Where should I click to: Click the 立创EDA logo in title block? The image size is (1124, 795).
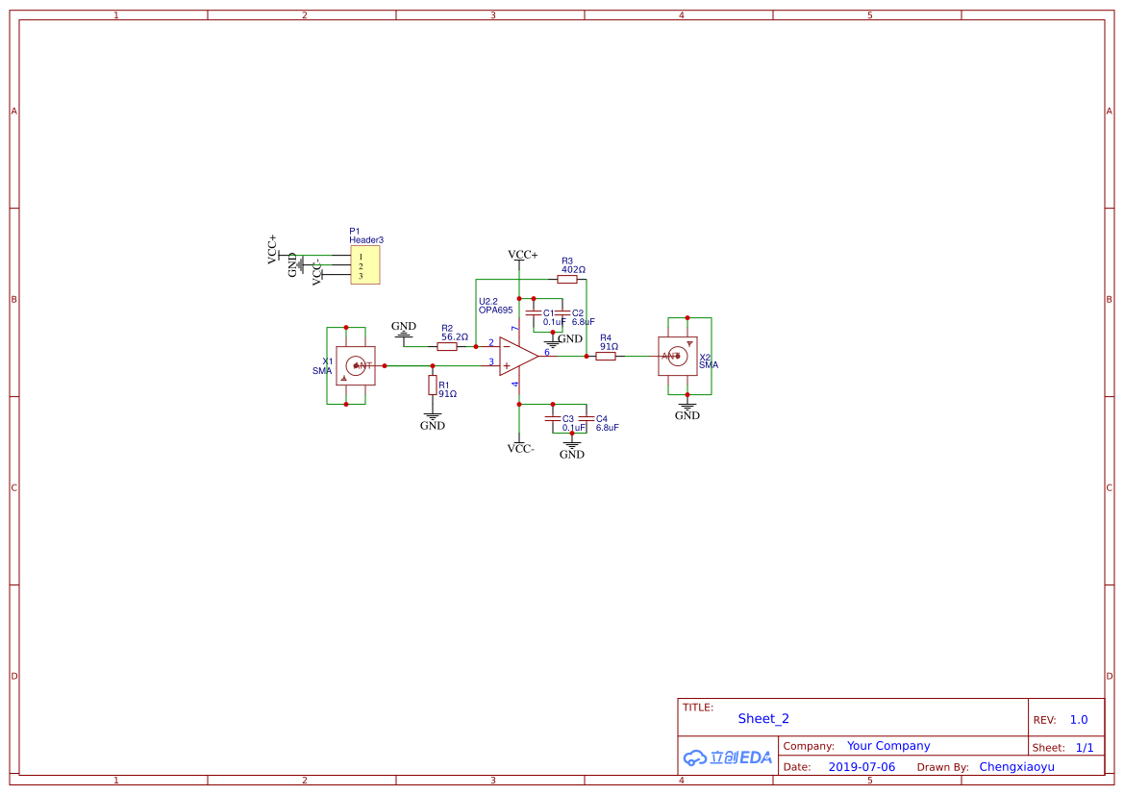point(728,758)
